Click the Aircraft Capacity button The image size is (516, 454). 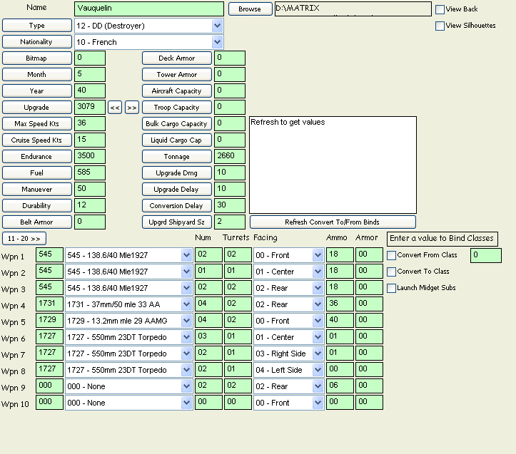coord(177,91)
